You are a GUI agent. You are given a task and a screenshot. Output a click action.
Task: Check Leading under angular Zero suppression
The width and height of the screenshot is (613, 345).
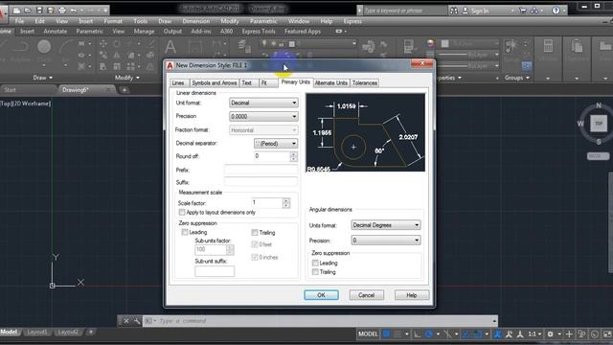[x=315, y=264]
